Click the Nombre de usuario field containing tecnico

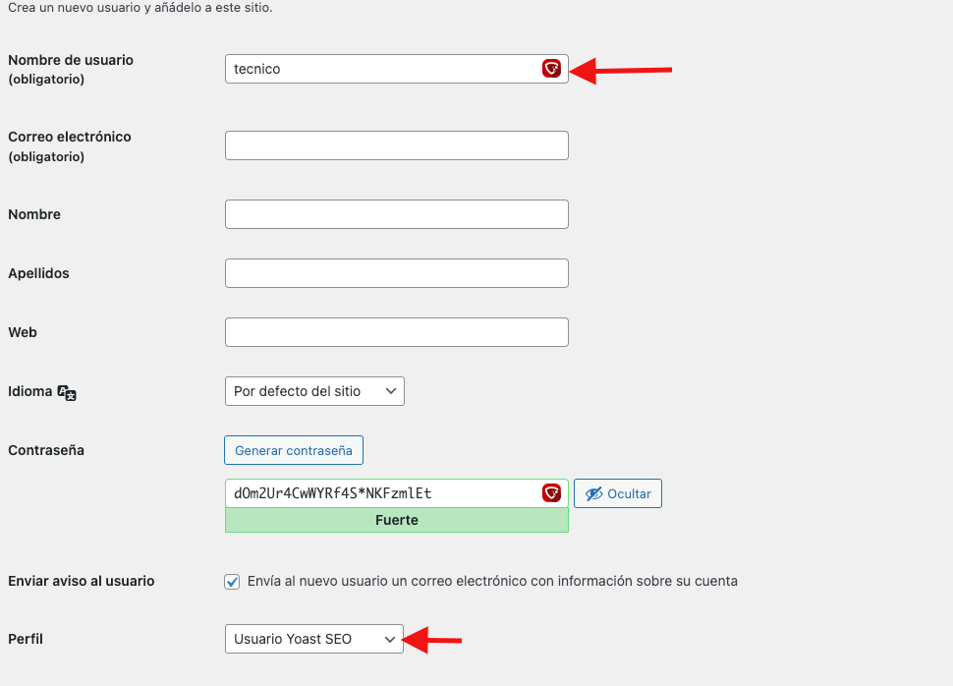click(396, 69)
